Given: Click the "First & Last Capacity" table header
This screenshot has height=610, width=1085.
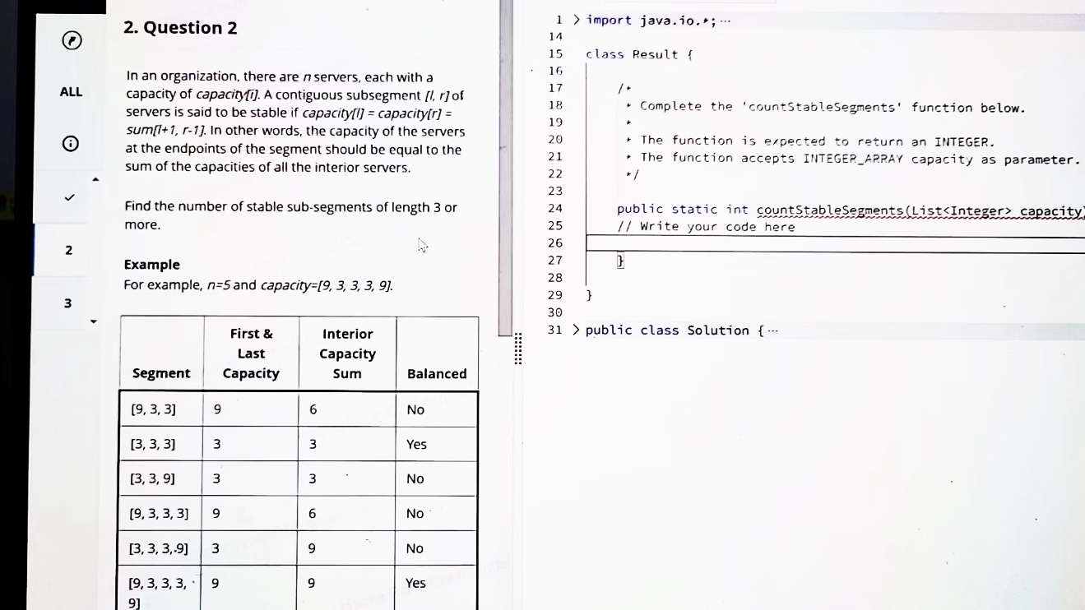Looking at the screenshot, I should [x=251, y=354].
